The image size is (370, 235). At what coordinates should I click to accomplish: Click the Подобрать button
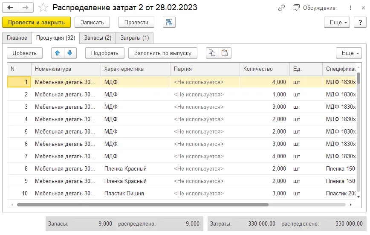(x=105, y=53)
